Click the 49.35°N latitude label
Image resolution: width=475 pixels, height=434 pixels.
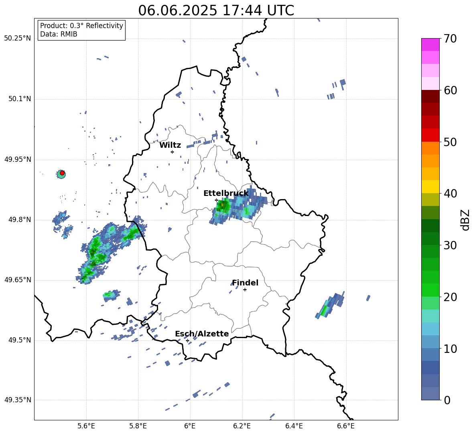(x=18, y=400)
